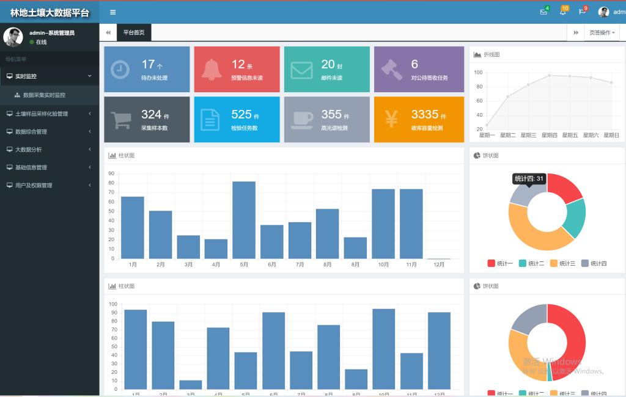
Task: Open the 页签操作 dropdown
Action: (x=602, y=32)
